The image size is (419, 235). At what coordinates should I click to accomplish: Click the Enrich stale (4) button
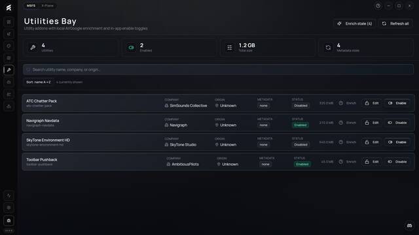click(x=355, y=23)
